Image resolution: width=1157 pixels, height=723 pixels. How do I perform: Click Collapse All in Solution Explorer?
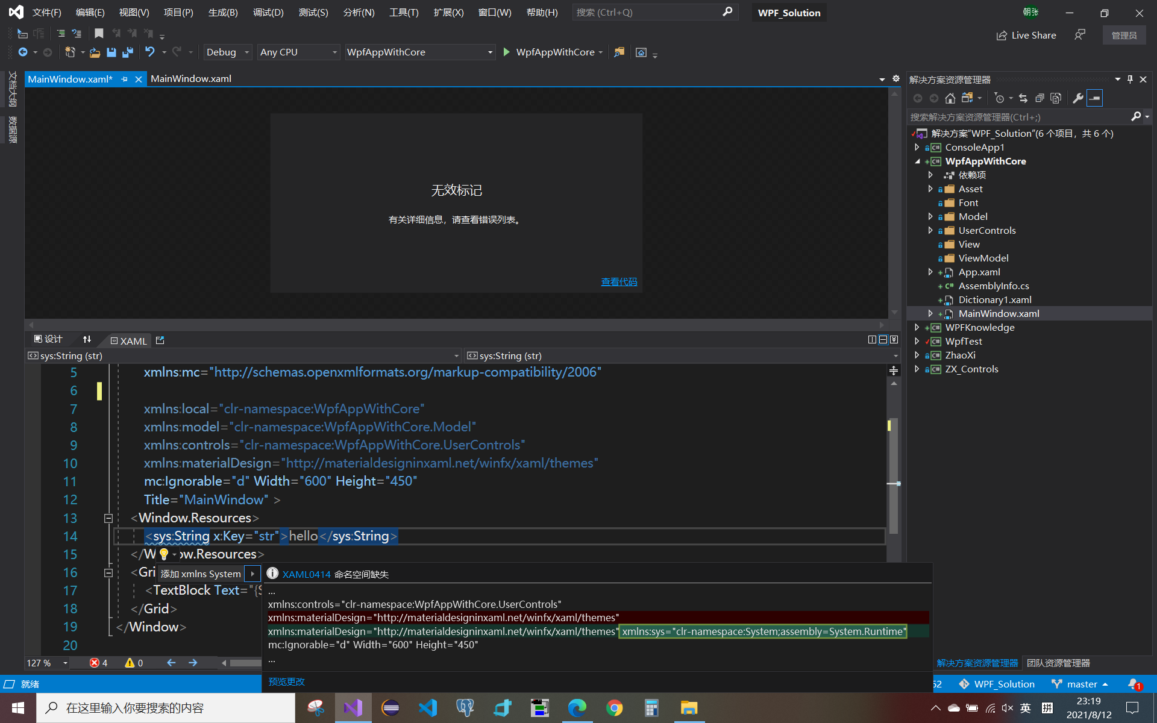click(1039, 98)
